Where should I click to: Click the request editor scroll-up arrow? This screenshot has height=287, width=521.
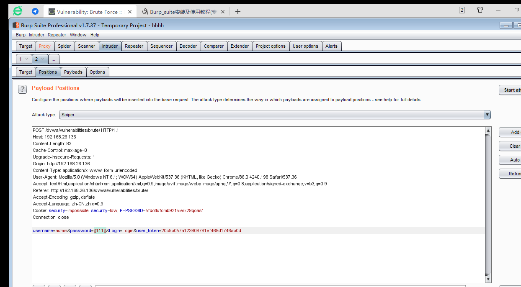tap(488, 131)
